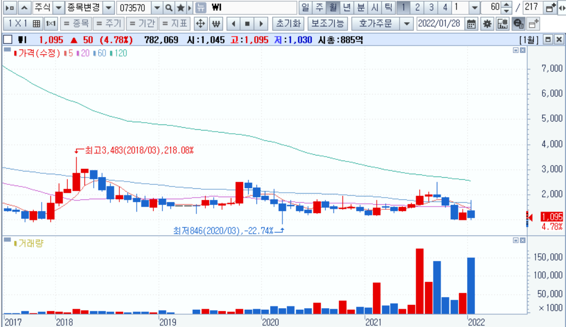Select the 분 minute period
This screenshot has width=566, height=327.
pos(360,8)
